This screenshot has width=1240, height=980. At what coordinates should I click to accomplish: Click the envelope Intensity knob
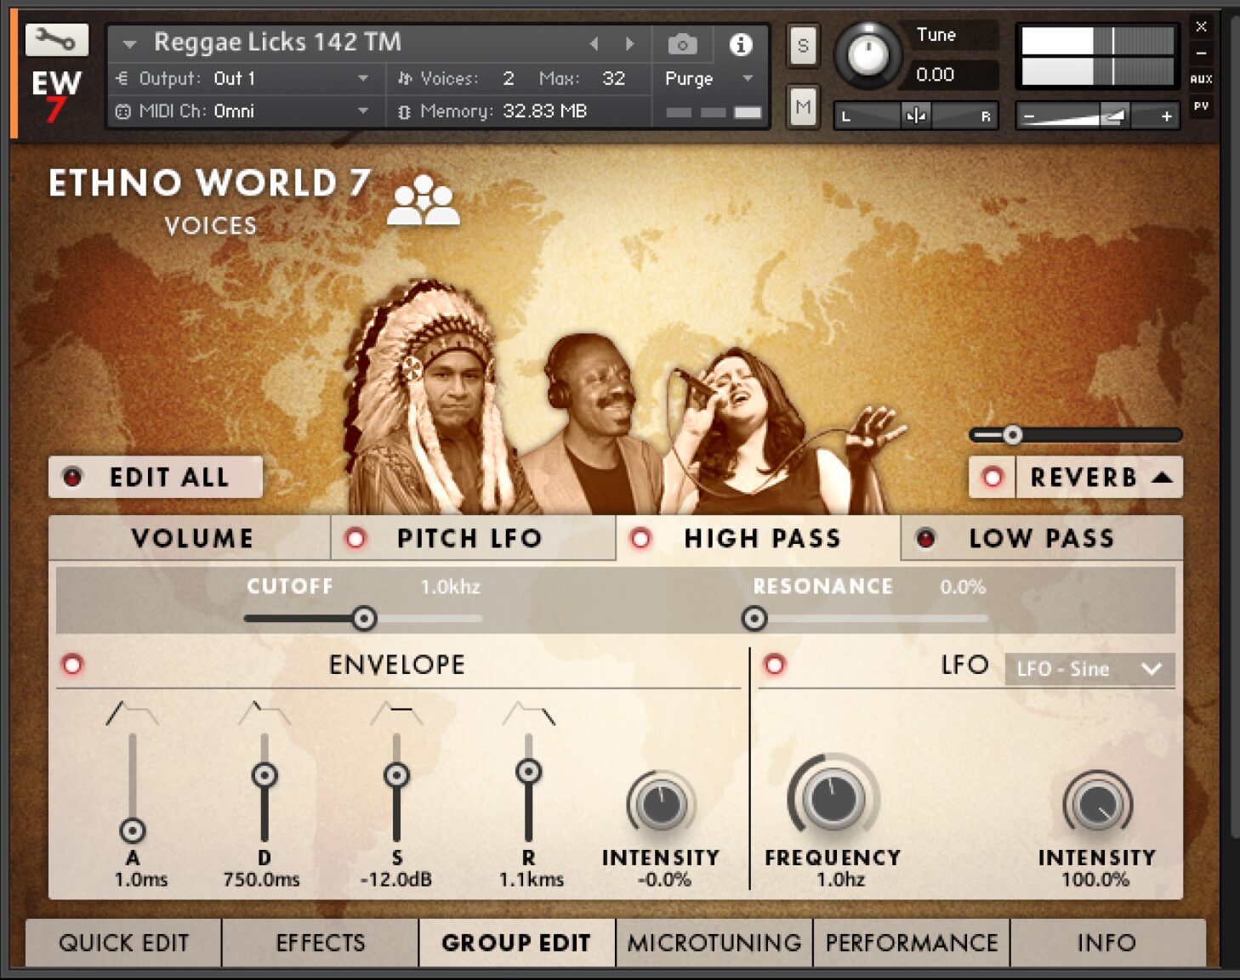pos(661,803)
